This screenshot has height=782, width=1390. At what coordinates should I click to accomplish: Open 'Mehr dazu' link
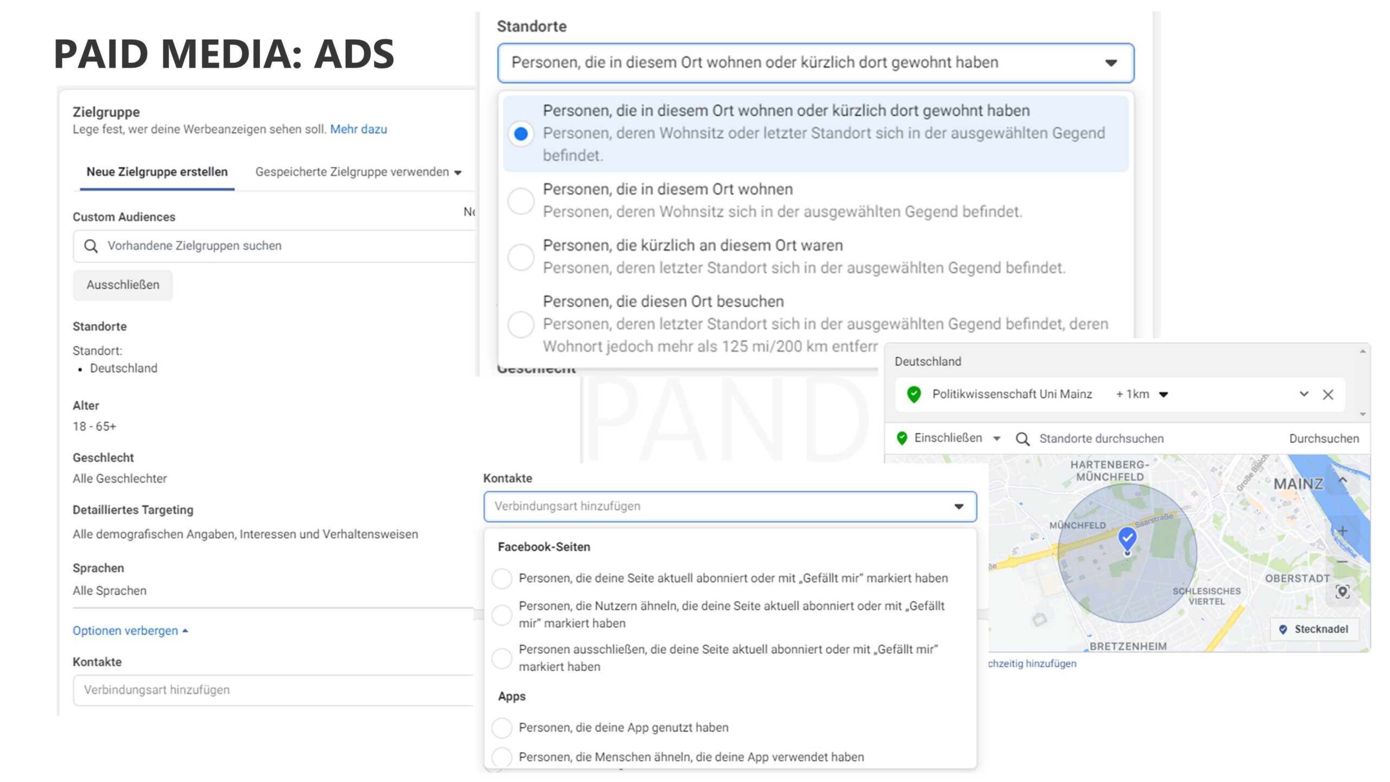pyautogui.click(x=358, y=129)
